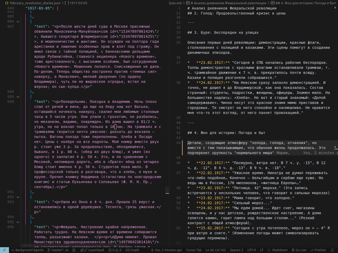Click line number 887 in JSON editor
Image resolution: width=338 pixels, height=253 pixels.
click(x=11, y=26)
